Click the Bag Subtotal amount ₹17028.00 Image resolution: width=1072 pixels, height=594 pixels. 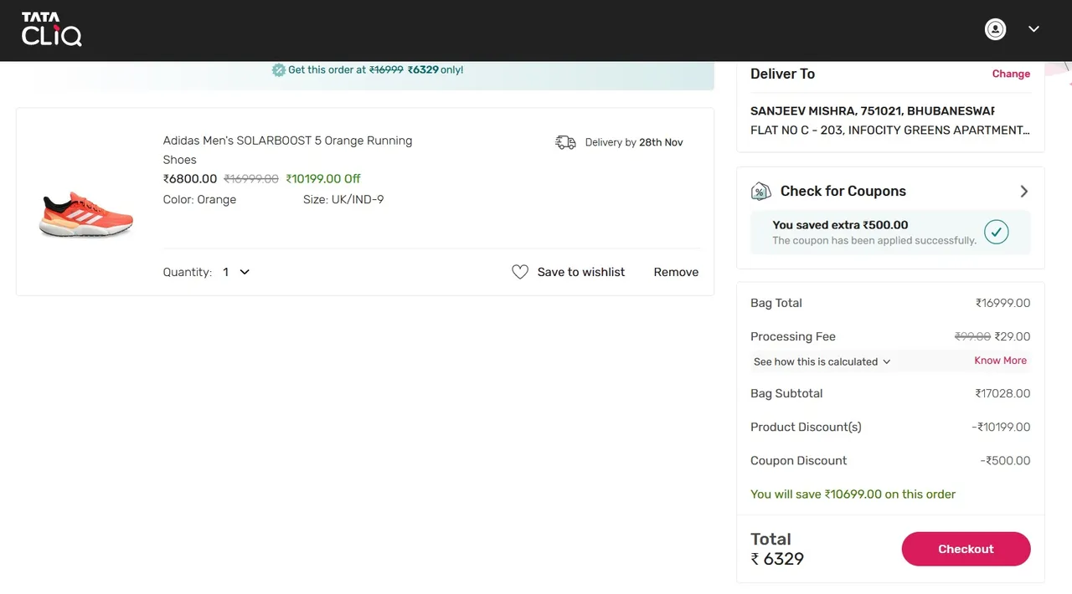coord(1002,394)
